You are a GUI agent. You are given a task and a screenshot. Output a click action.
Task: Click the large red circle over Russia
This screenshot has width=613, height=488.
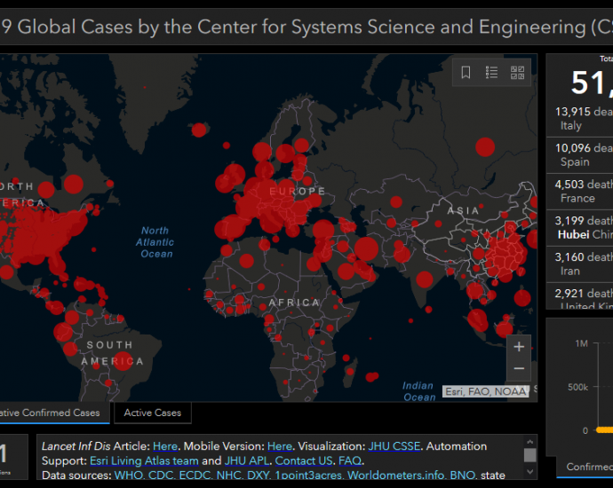[485, 147]
